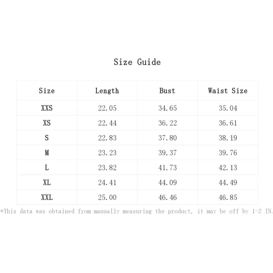Screen dimensions: 273x273
Task: Click the manual measurement disclaimer footnote
Action: pos(136,211)
